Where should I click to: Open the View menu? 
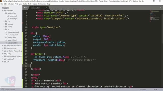21,4
